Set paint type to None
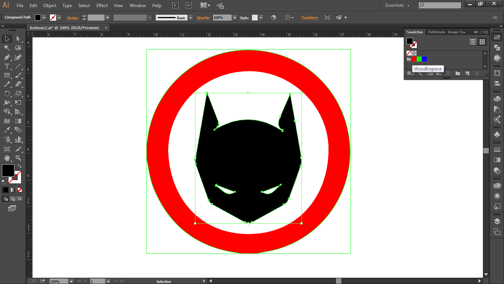The height and width of the screenshot is (284, 504). [20, 190]
